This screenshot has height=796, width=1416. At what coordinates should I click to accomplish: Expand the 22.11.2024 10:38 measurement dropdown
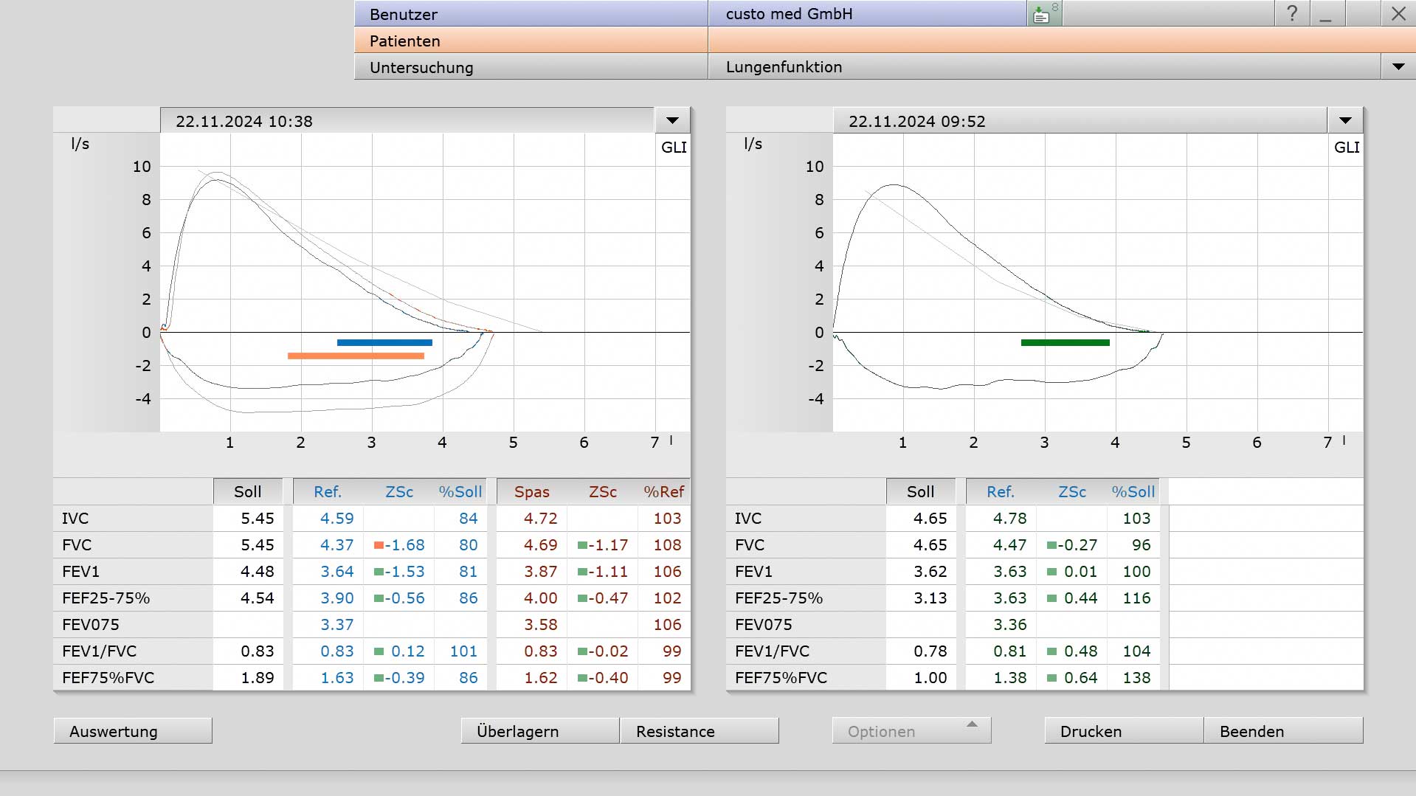click(672, 120)
